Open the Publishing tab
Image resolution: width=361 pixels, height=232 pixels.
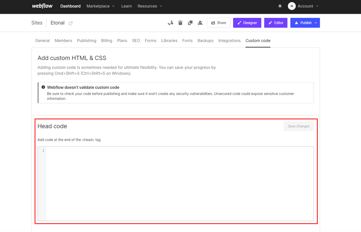point(87,41)
